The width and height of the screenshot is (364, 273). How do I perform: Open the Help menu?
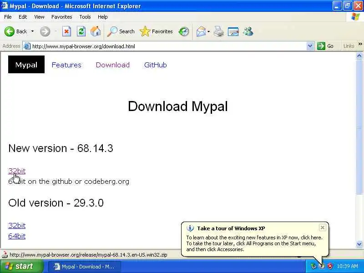(103, 17)
